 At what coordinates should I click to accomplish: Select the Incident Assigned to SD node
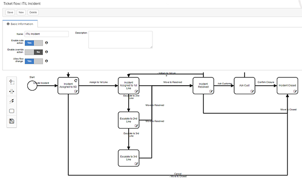coord(68,86)
